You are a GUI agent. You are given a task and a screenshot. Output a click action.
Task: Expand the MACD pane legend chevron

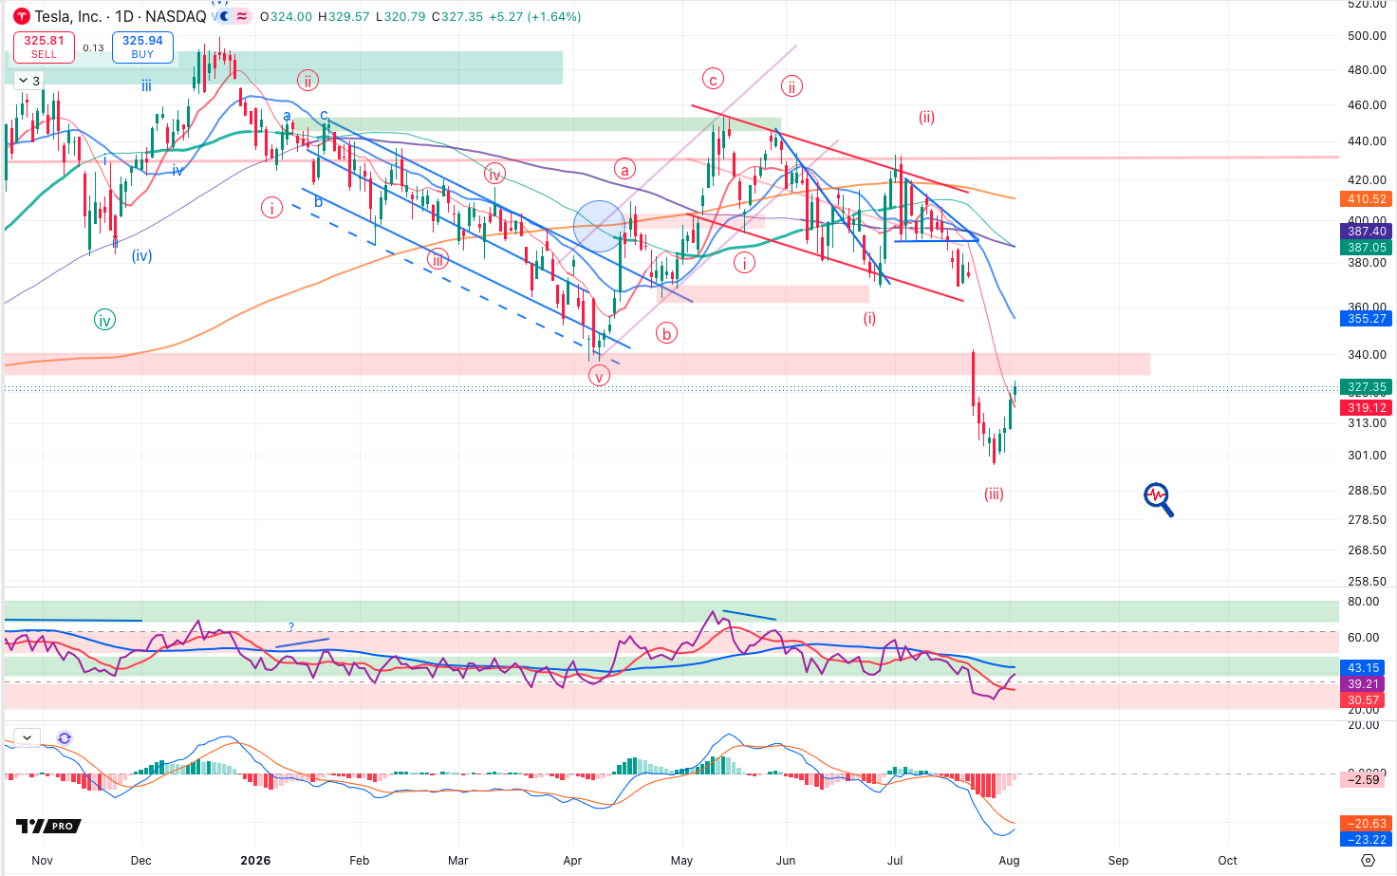click(x=26, y=737)
